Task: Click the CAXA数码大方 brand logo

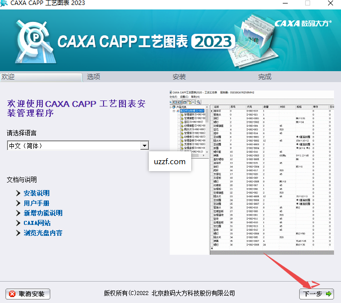Action: tap(303, 23)
